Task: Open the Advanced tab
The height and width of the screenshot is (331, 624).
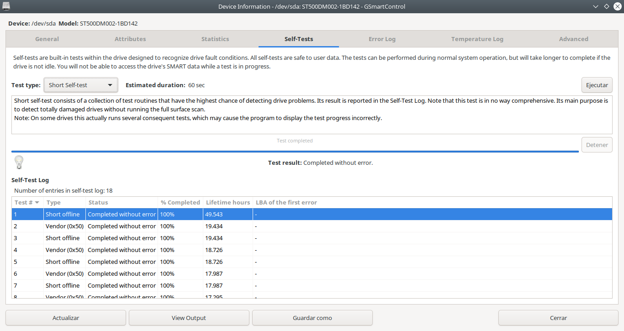Action: pos(573,39)
